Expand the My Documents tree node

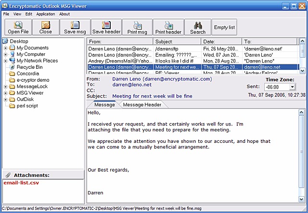[5, 48]
